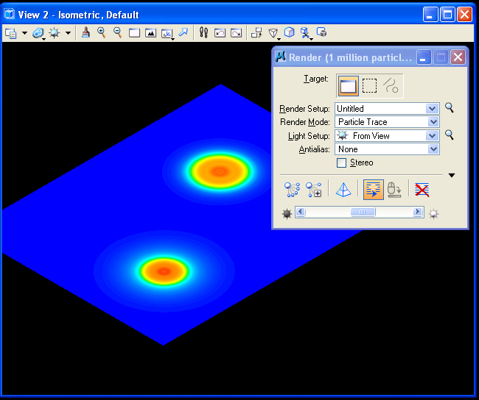Click the icon right of Fit View

(x=167, y=33)
